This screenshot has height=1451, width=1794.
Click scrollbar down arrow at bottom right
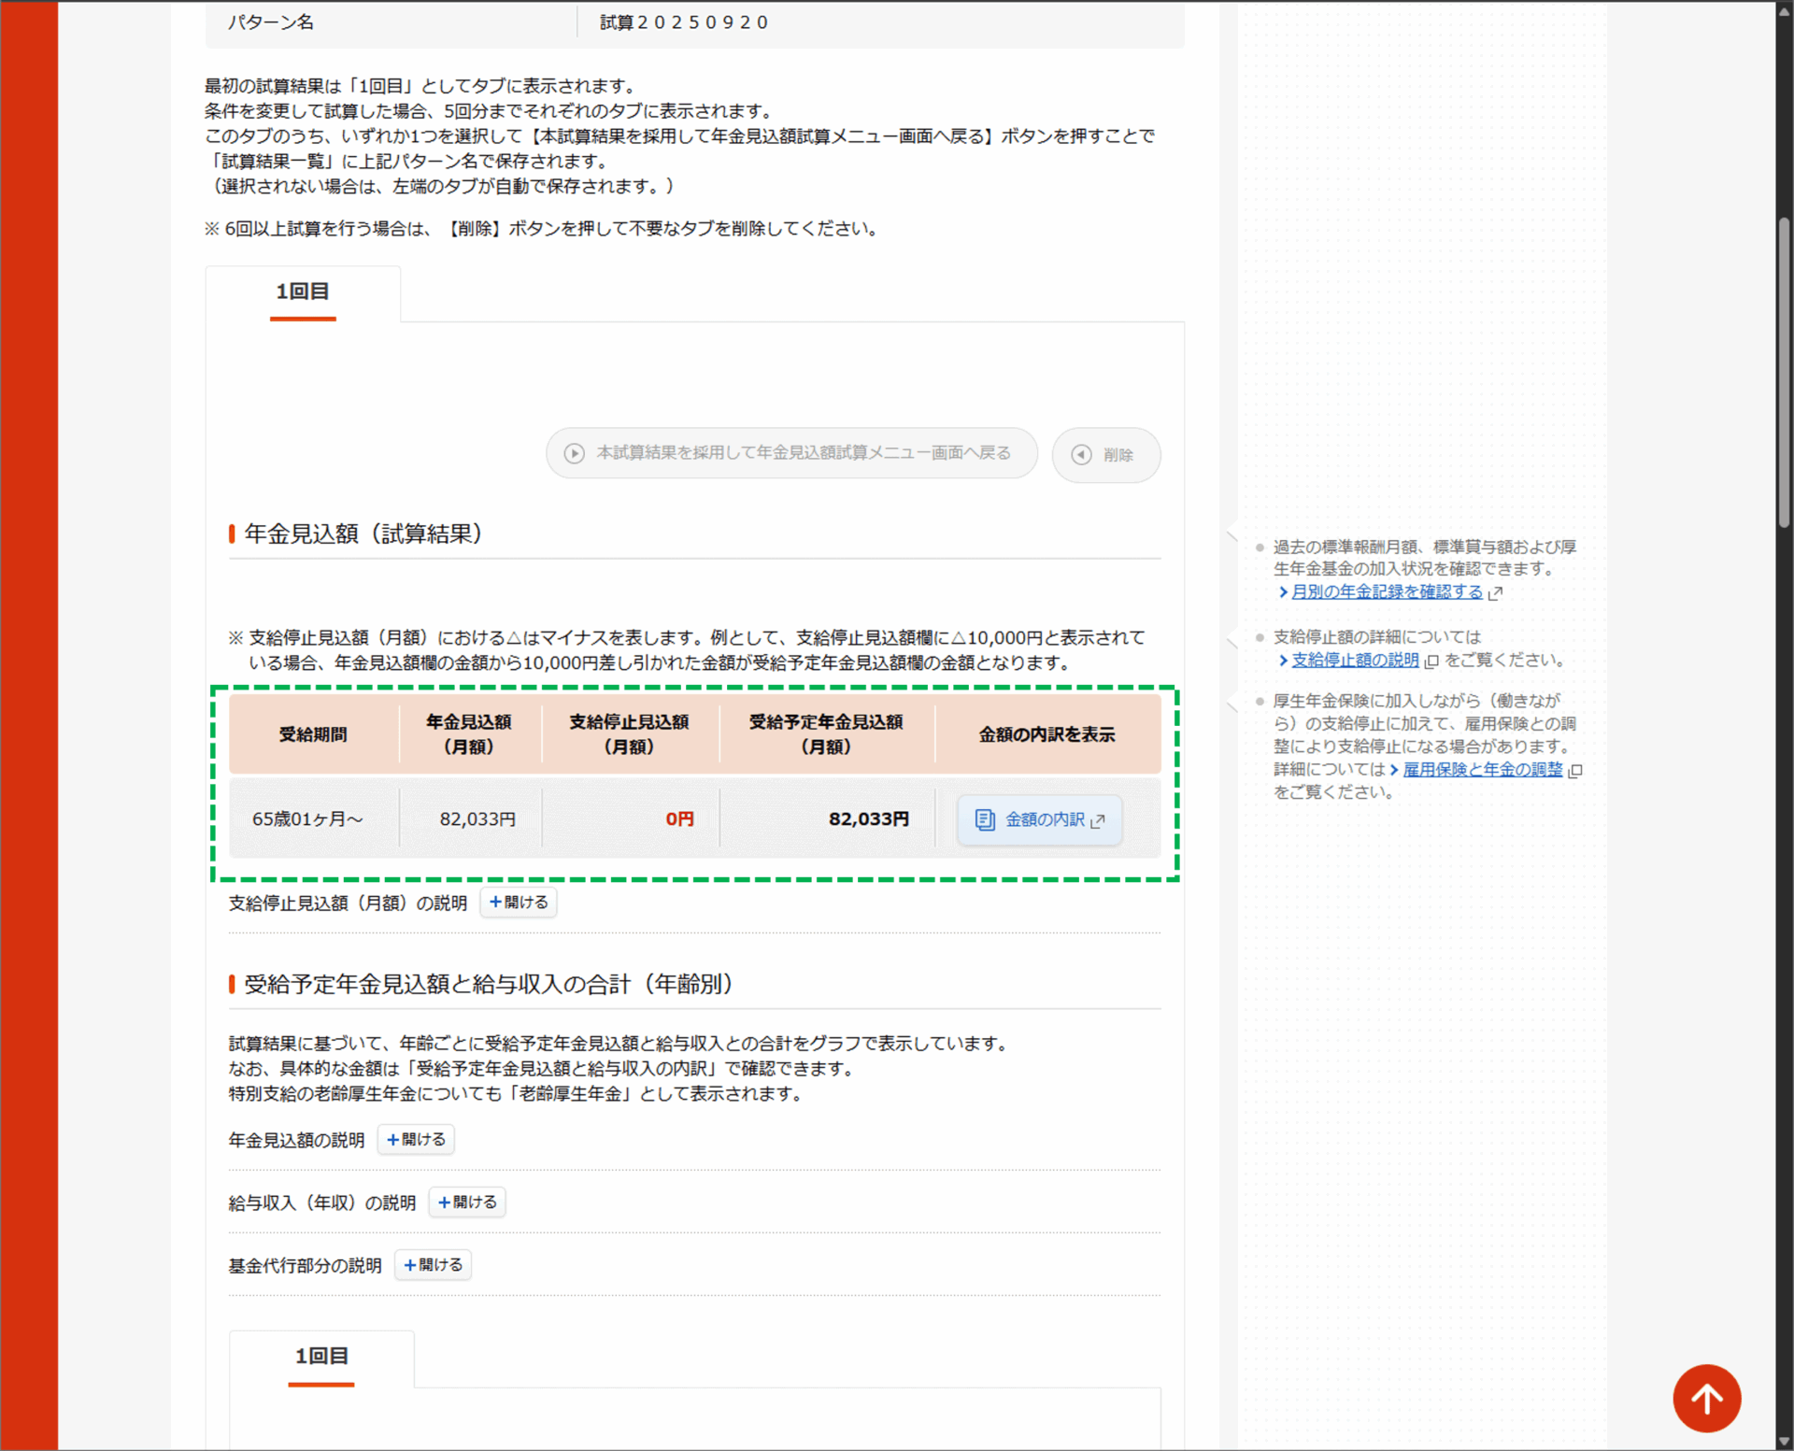pyautogui.click(x=1784, y=1442)
